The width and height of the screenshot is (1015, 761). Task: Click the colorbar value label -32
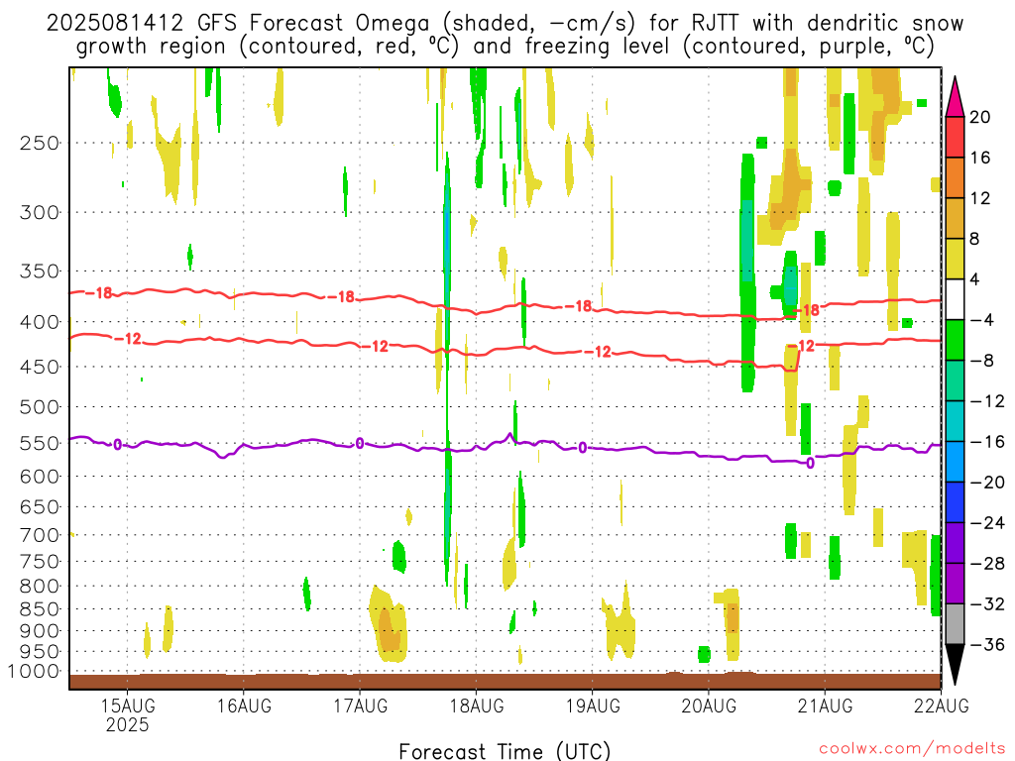tap(988, 603)
